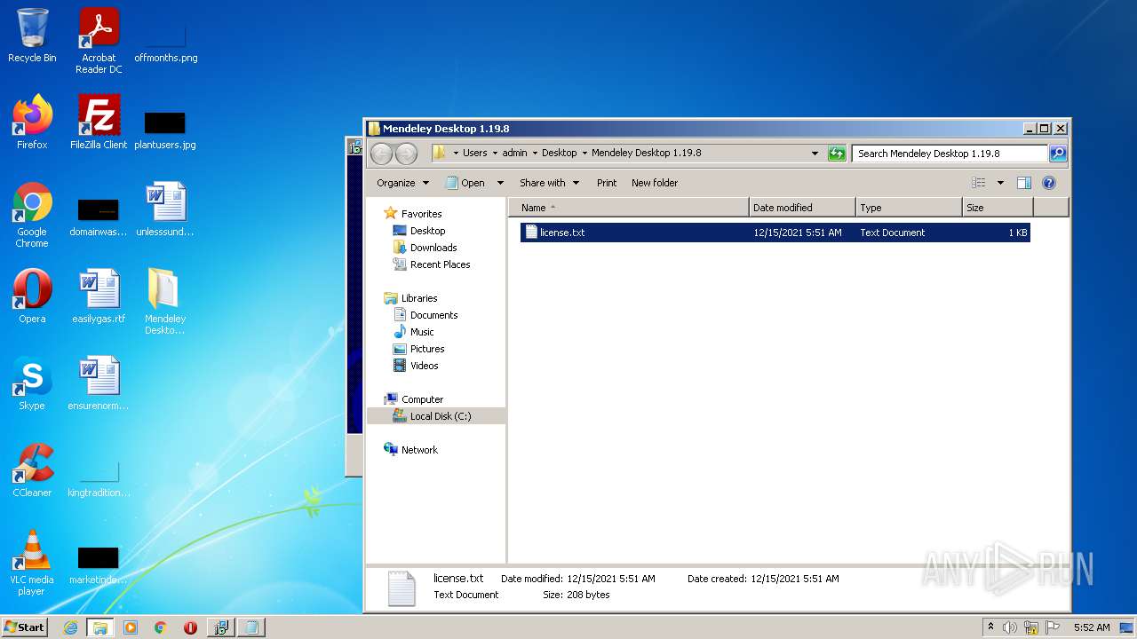Select the ensurenorm Word document icon

(99, 383)
